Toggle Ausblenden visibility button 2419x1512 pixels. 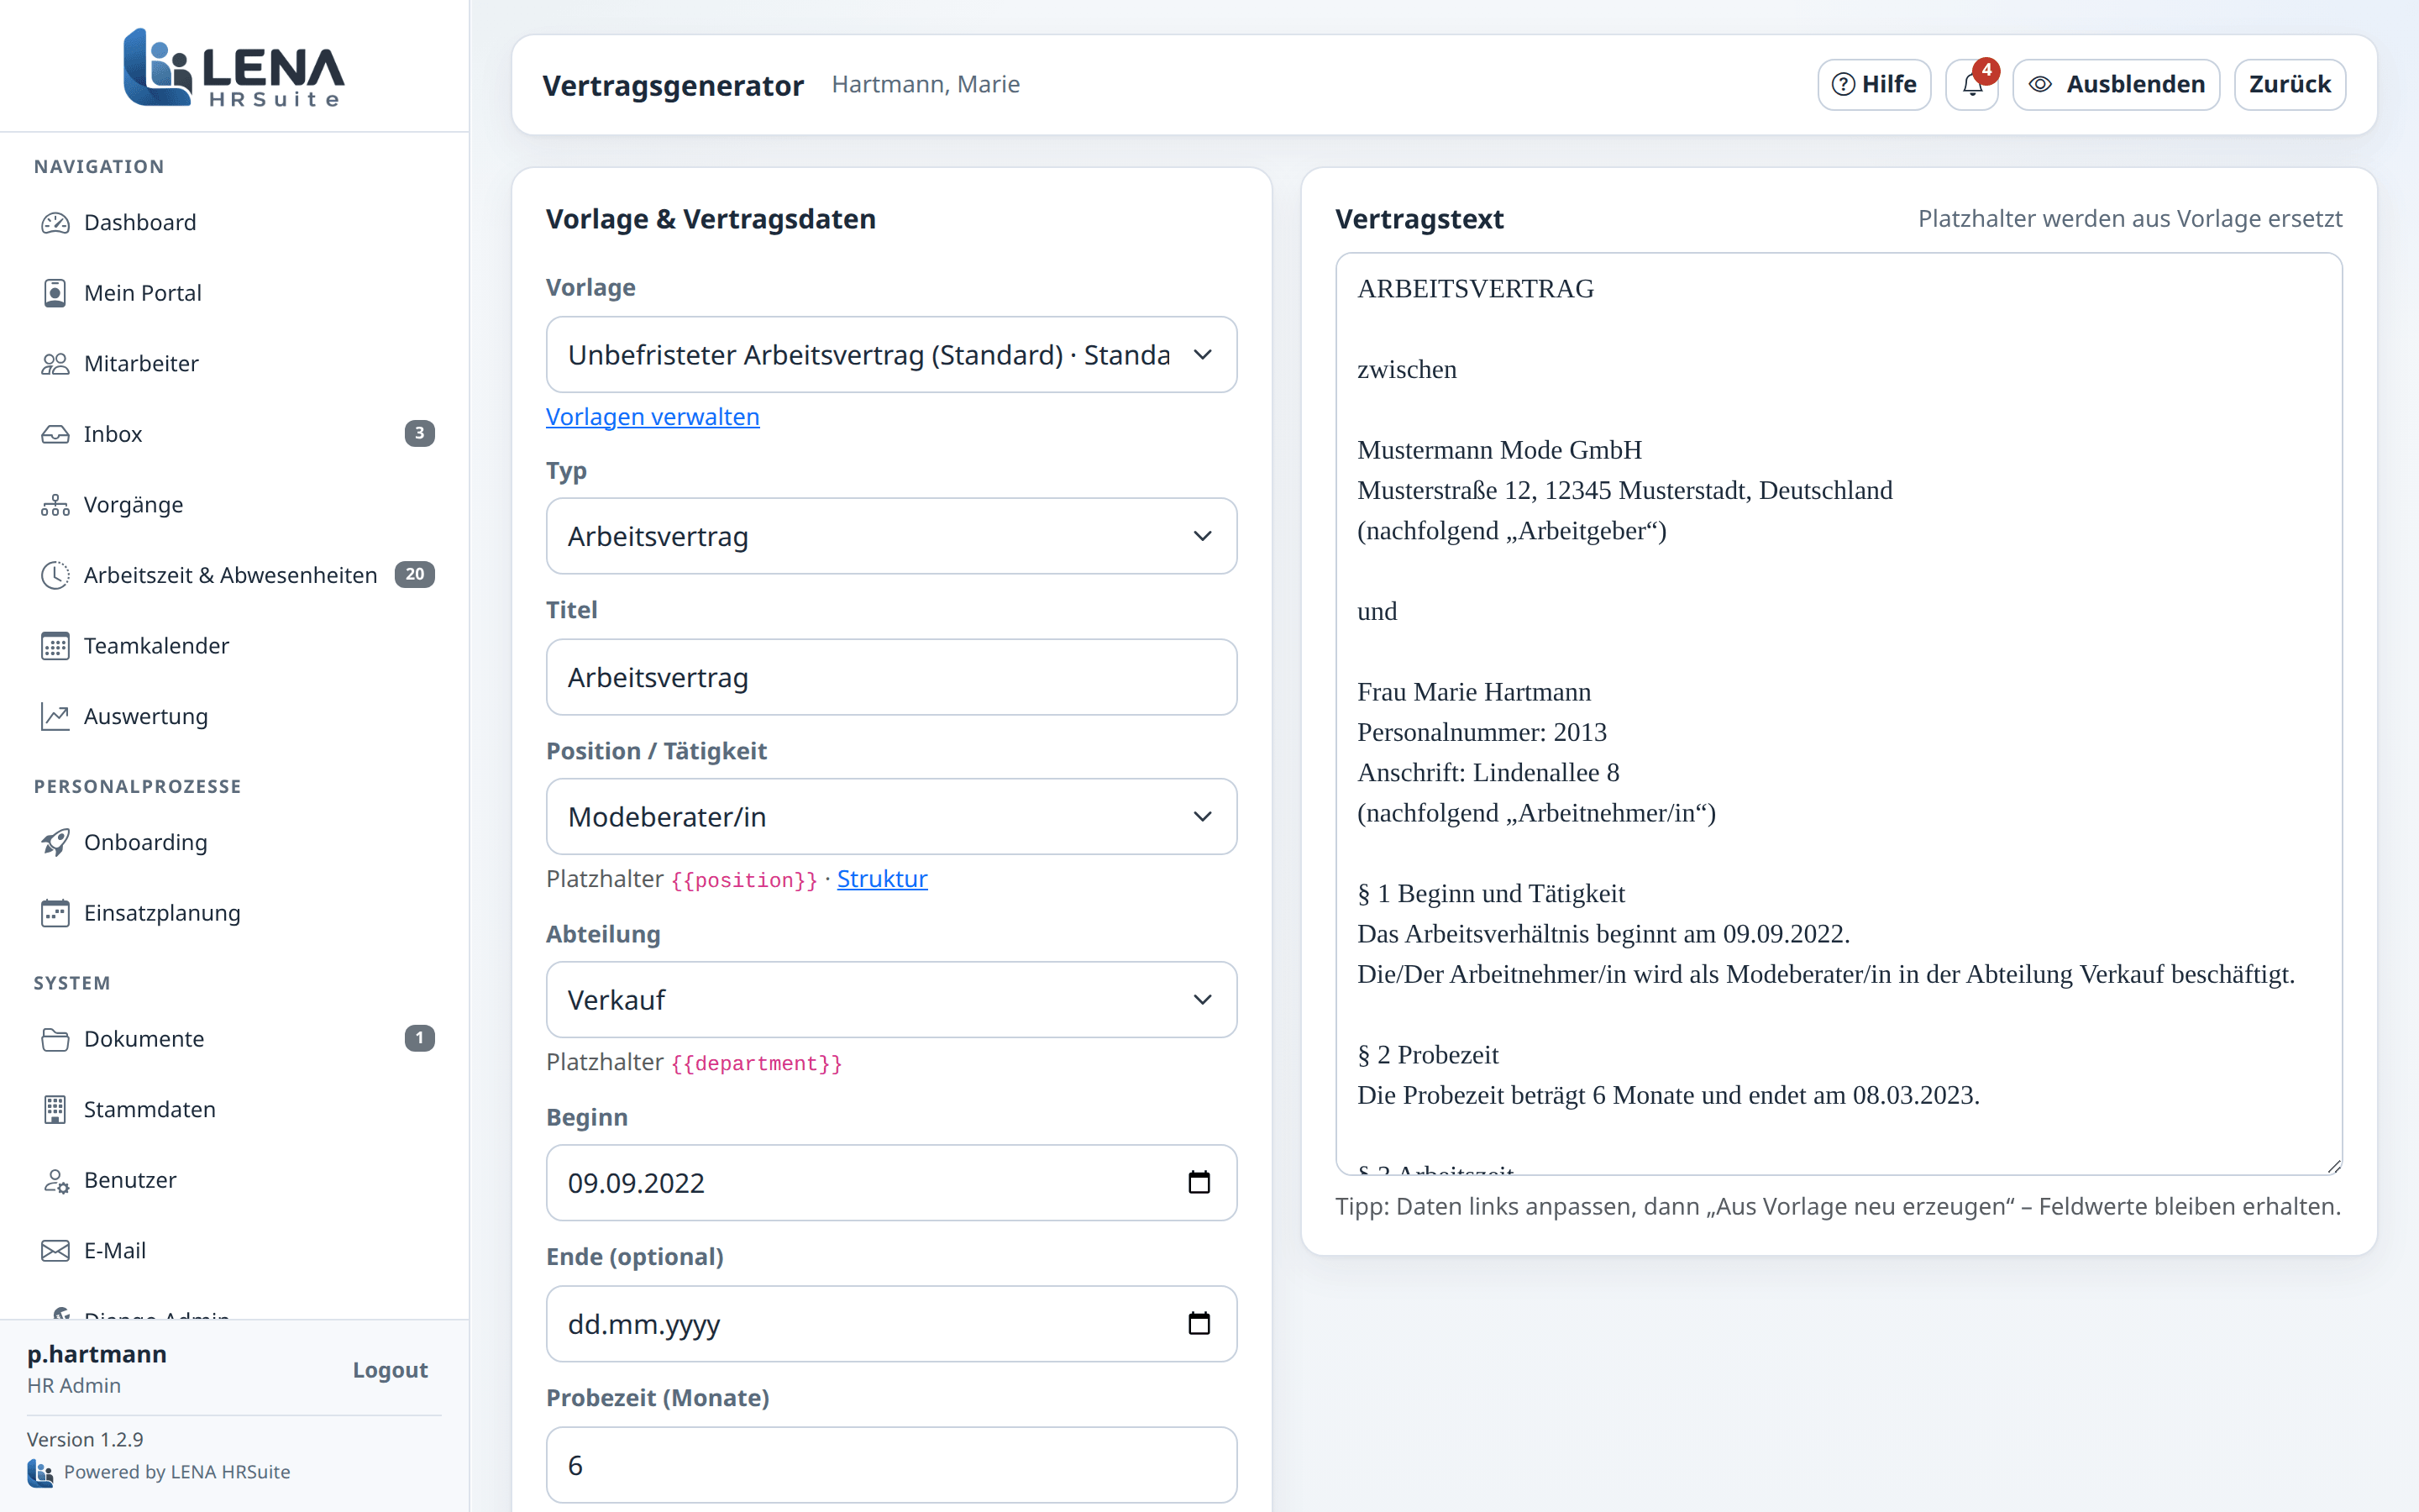tap(2116, 84)
